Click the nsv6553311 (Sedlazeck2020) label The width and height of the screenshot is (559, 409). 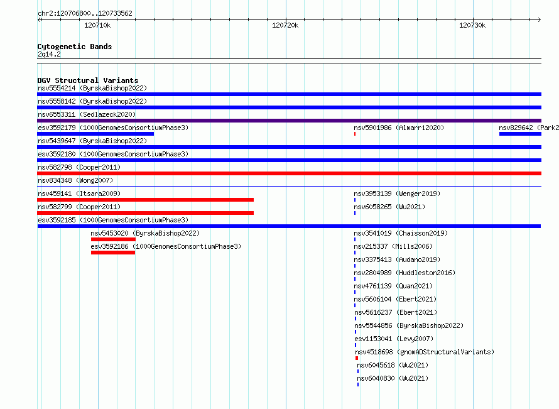coord(87,114)
